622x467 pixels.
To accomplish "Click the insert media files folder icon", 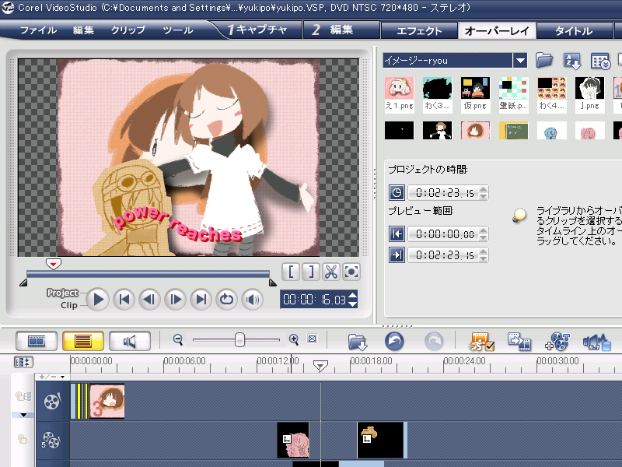I will [x=358, y=342].
